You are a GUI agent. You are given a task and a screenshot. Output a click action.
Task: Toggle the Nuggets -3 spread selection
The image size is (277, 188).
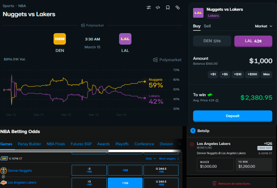pos(89,170)
